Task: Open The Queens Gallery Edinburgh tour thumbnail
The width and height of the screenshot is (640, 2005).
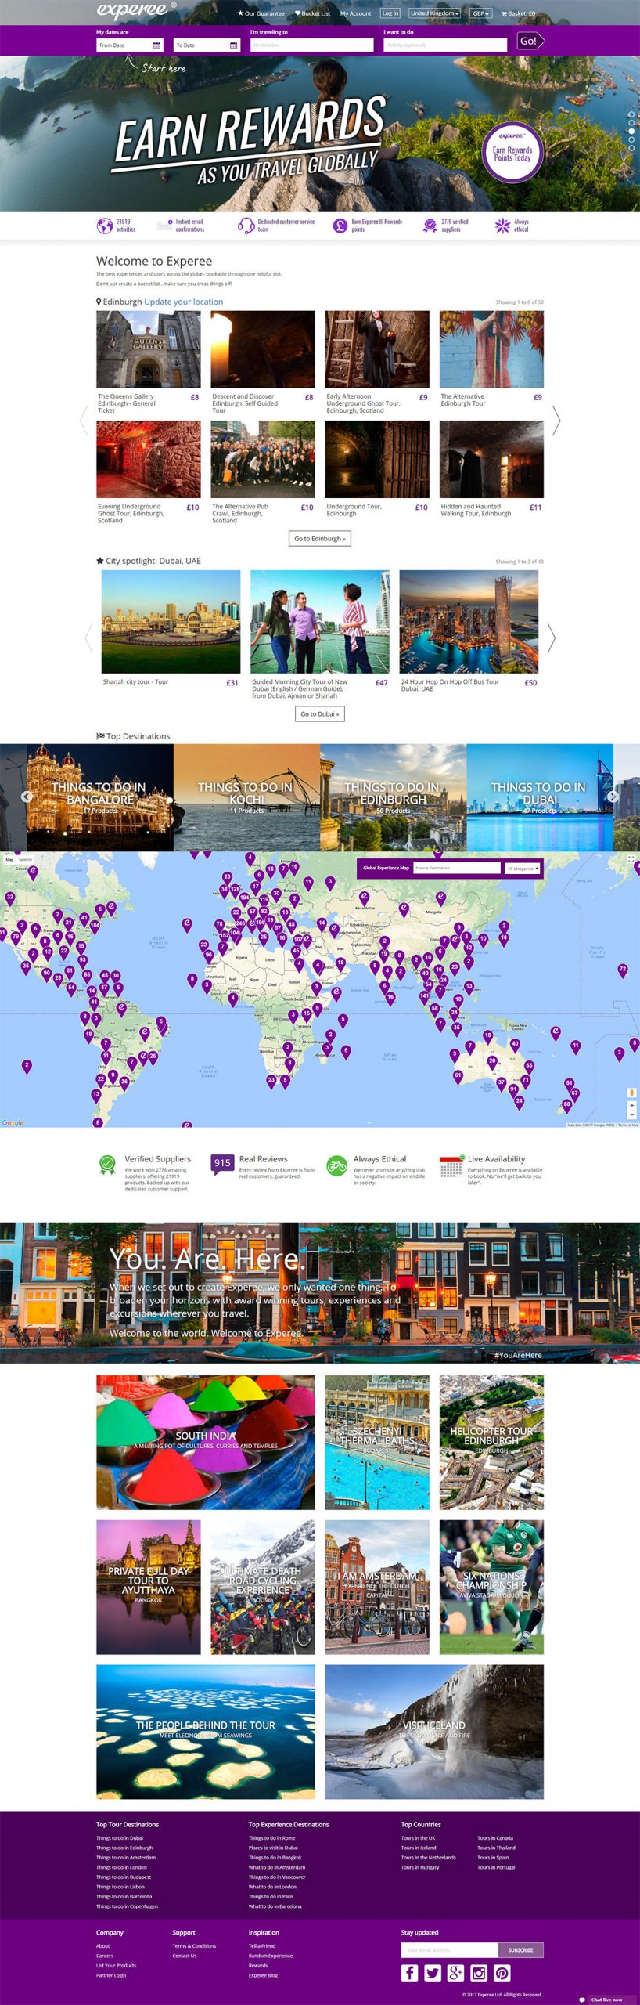Action: click(148, 349)
